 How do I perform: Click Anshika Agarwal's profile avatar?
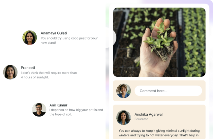[x=123, y=117]
